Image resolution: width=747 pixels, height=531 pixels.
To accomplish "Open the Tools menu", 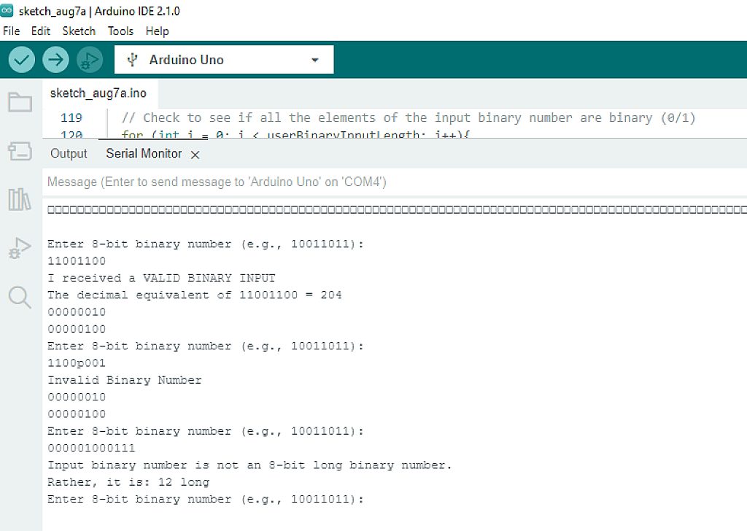I will (x=120, y=31).
